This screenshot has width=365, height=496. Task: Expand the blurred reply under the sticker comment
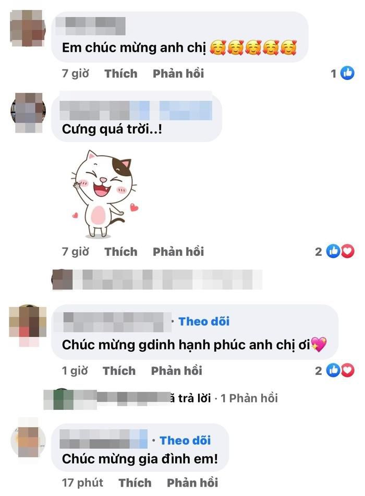(x=157, y=280)
